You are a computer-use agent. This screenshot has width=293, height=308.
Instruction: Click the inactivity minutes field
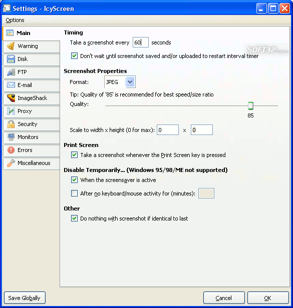pos(206,193)
